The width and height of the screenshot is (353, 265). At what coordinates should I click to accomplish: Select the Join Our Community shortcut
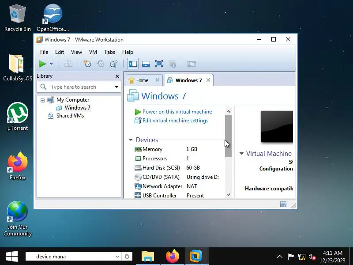tap(18, 219)
